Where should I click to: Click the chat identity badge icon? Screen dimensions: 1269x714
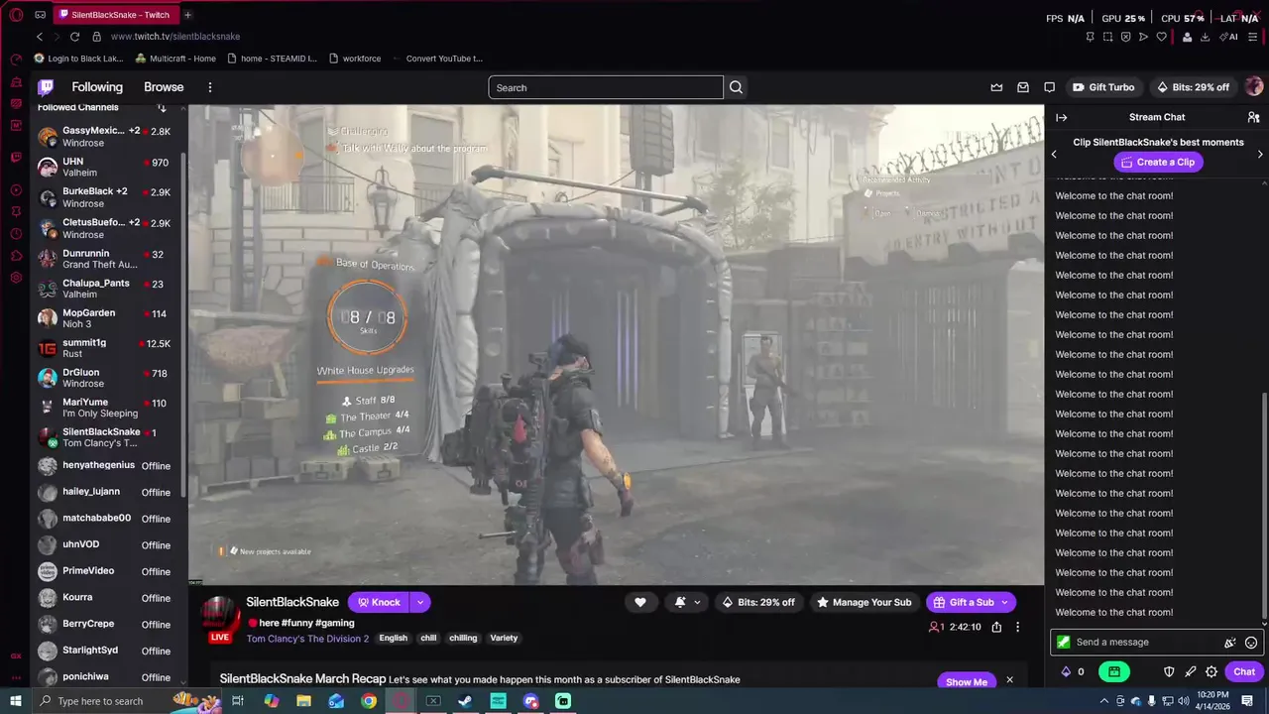(1064, 643)
